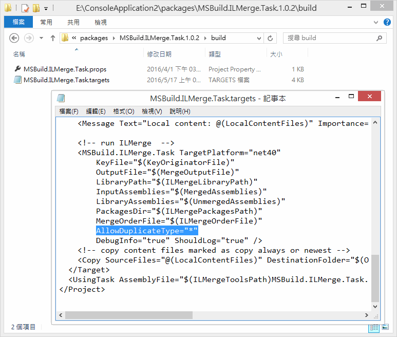This screenshot has height=337, width=397.
Task: Open Notepad 格式(O) menu
Action: (124, 111)
